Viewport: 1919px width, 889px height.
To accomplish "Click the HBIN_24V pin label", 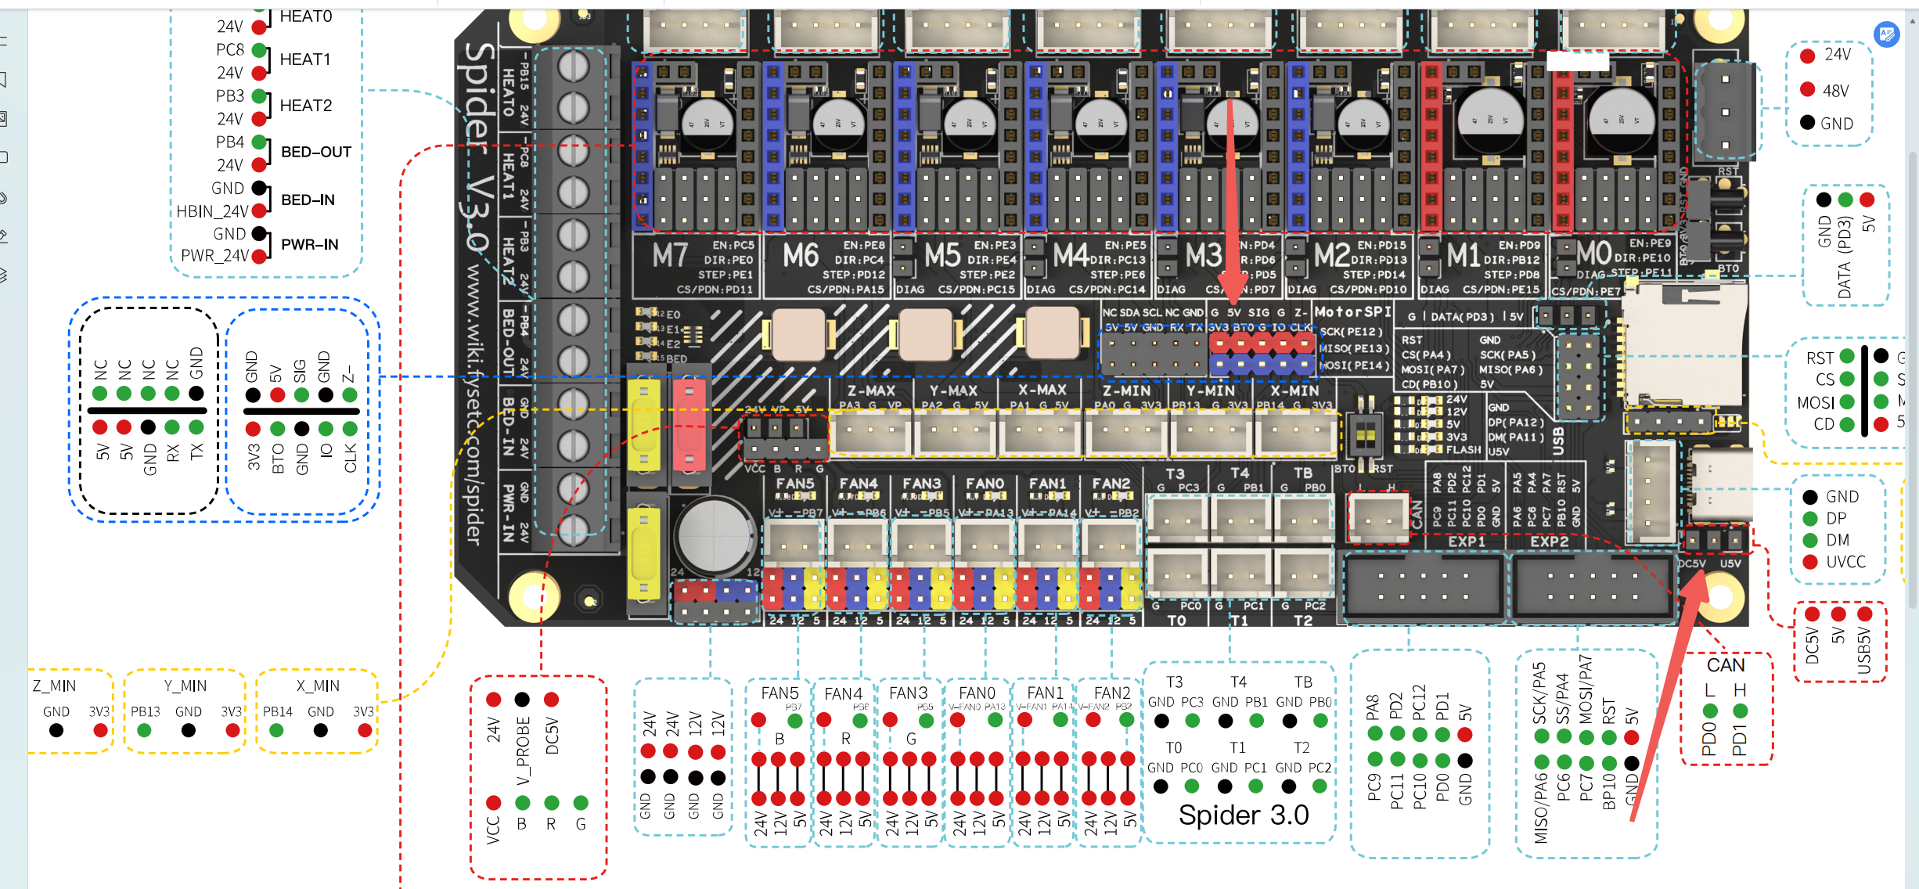I will tap(212, 211).
